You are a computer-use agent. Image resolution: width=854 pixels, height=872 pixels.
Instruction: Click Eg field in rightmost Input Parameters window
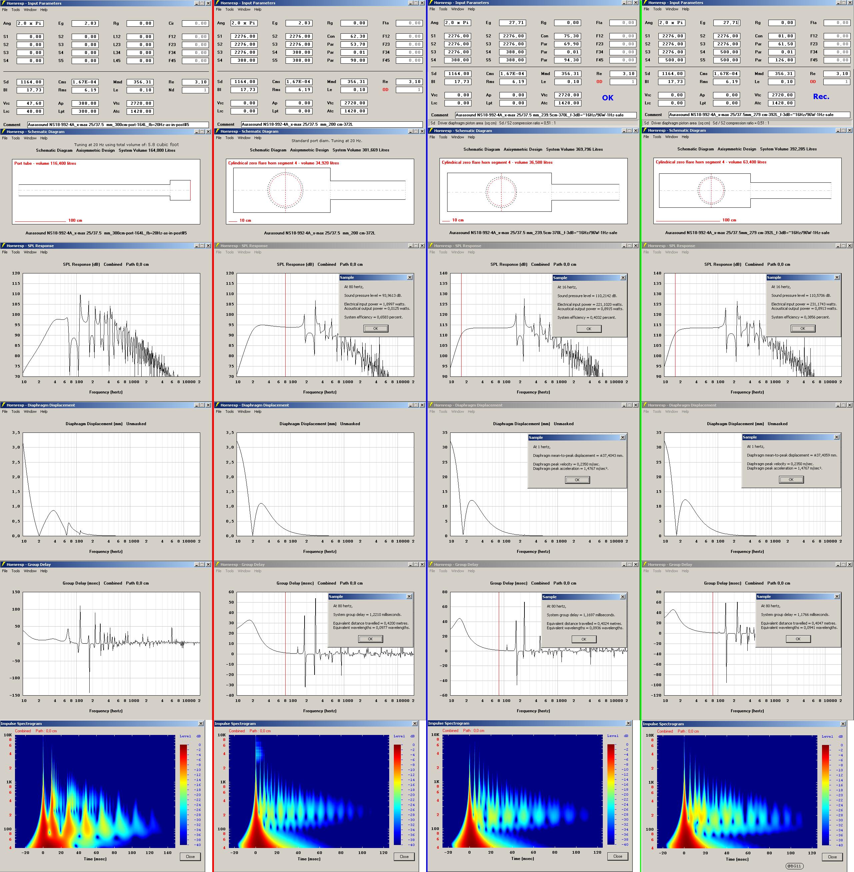pyautogui.click(x=727, y=22)
